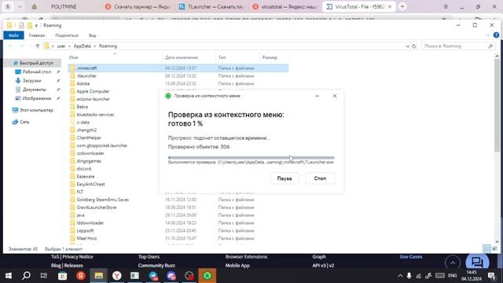Open Telegram from the taskbar
Screen dimensions: 503x283
(x=153, y=276)
